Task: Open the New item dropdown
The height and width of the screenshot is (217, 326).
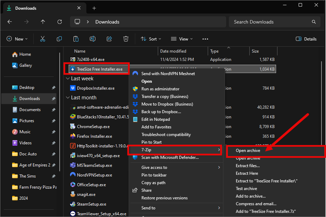Action: pos(17,39)
